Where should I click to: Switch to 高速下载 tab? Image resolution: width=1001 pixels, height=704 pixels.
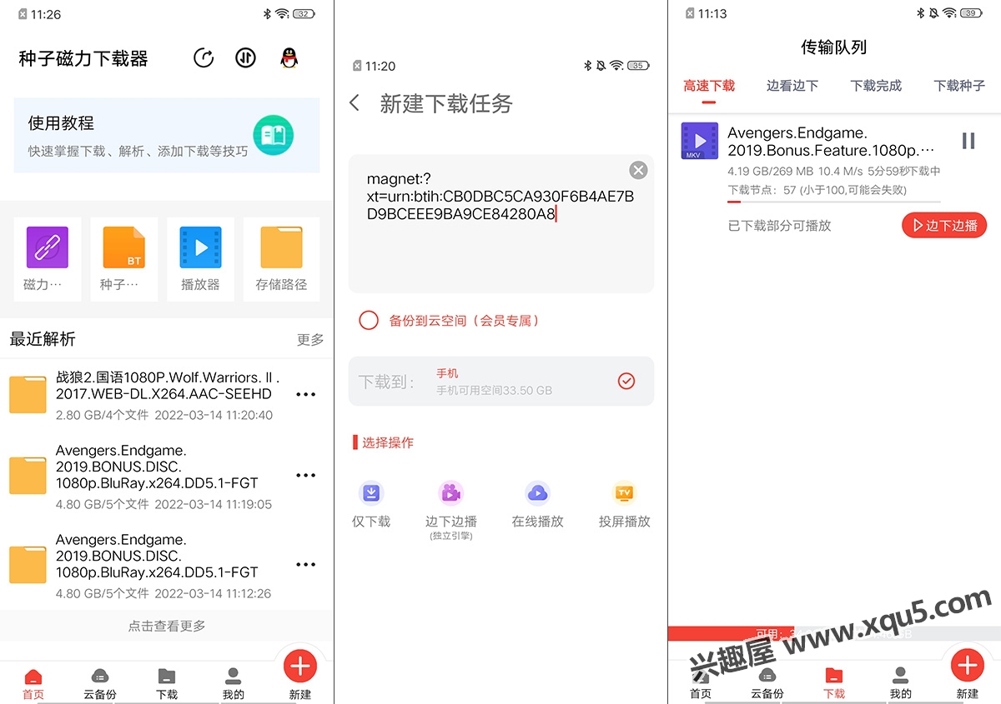[x=709, y=86]
